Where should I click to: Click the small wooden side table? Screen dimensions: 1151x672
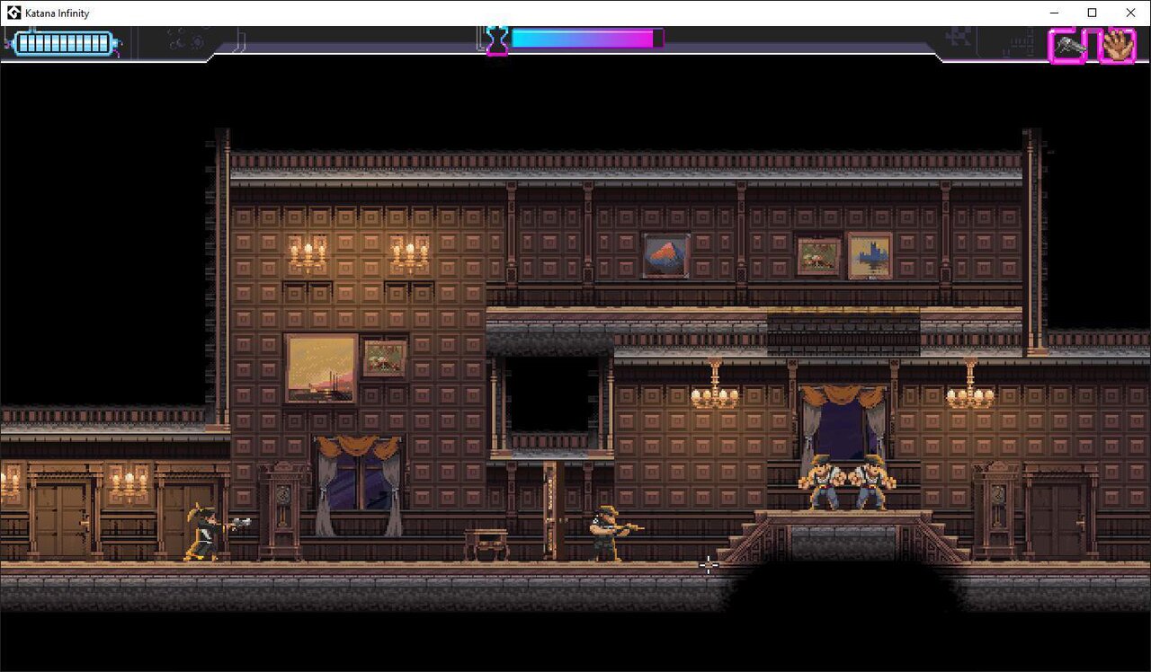[x=486, y=544]
